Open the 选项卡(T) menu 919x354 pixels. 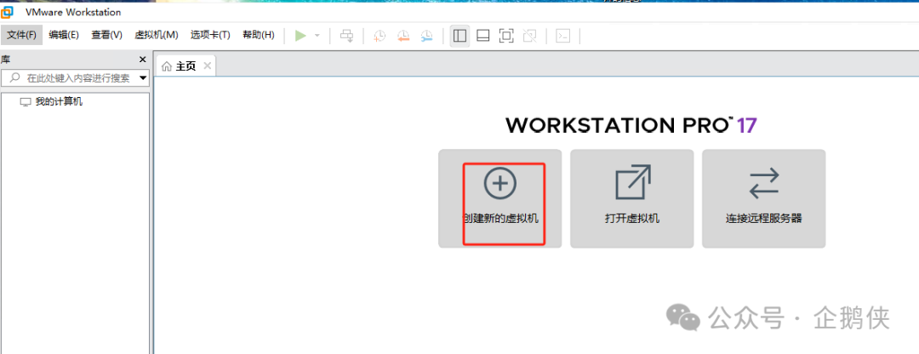tap(210, 35)
